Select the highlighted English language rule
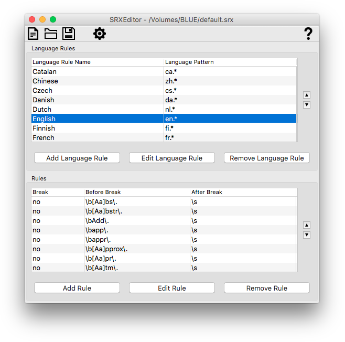The image size is (345, 342). click(x=164, y=119)
